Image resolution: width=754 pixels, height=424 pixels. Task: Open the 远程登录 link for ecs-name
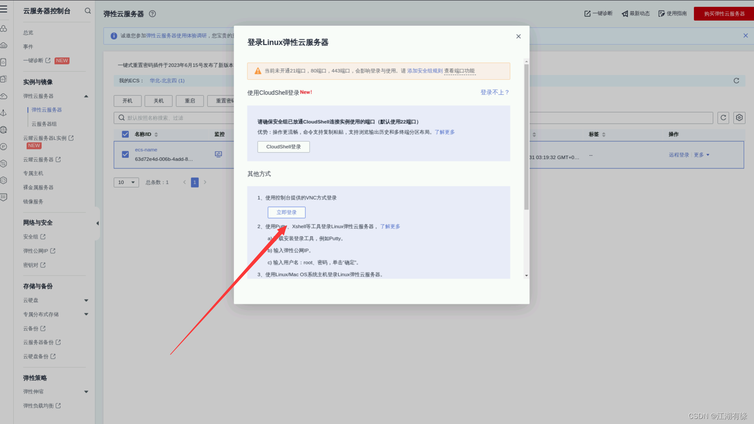coord(679,155)
